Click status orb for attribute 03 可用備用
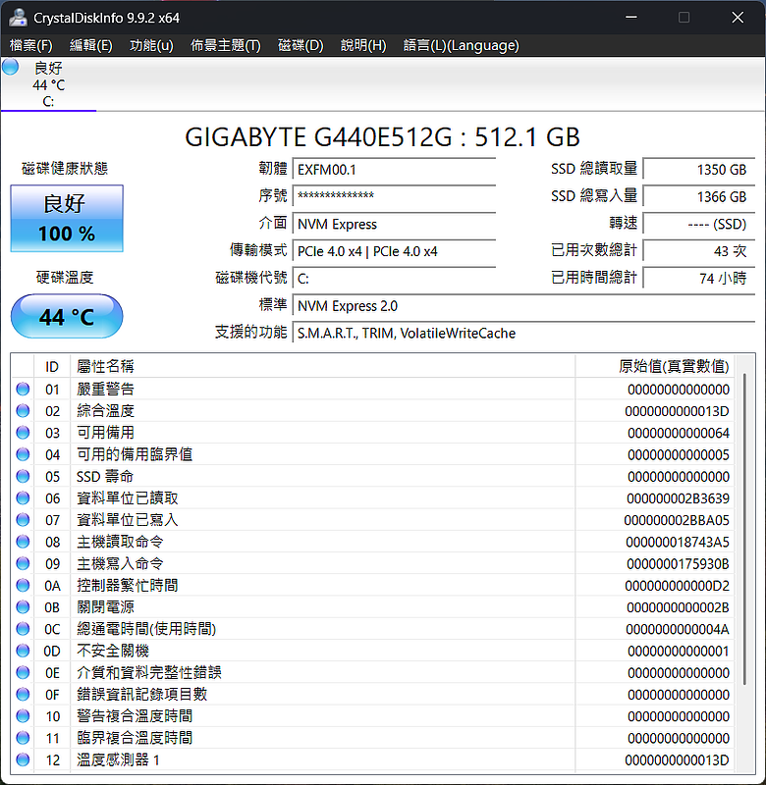 click(23, 433)
